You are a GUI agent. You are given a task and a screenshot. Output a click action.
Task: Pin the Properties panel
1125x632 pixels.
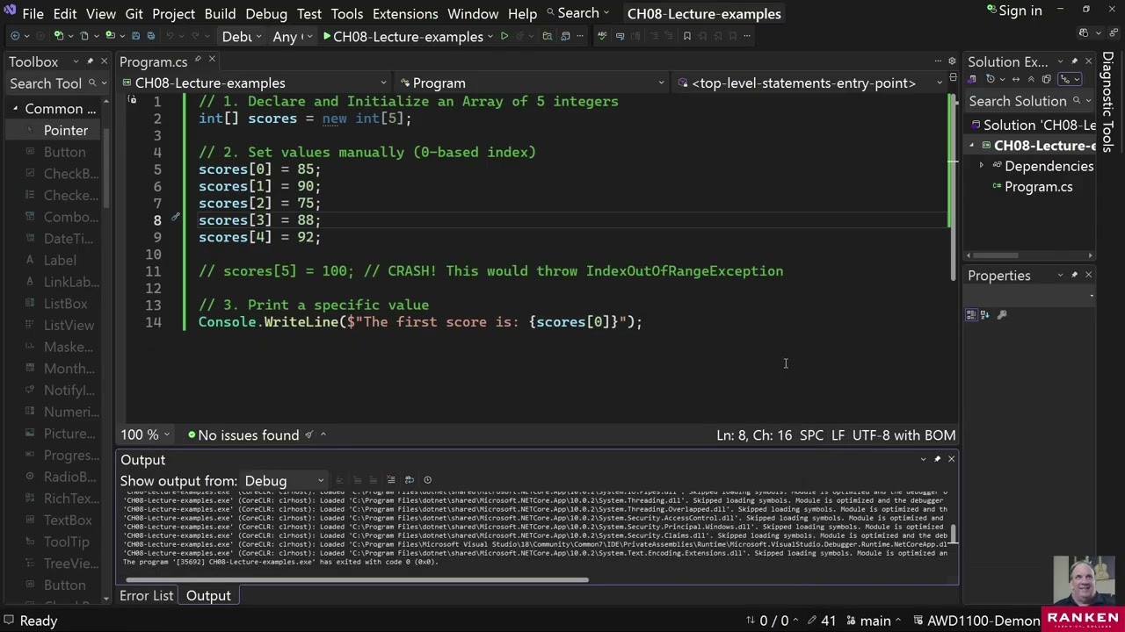pos(1073,276)
